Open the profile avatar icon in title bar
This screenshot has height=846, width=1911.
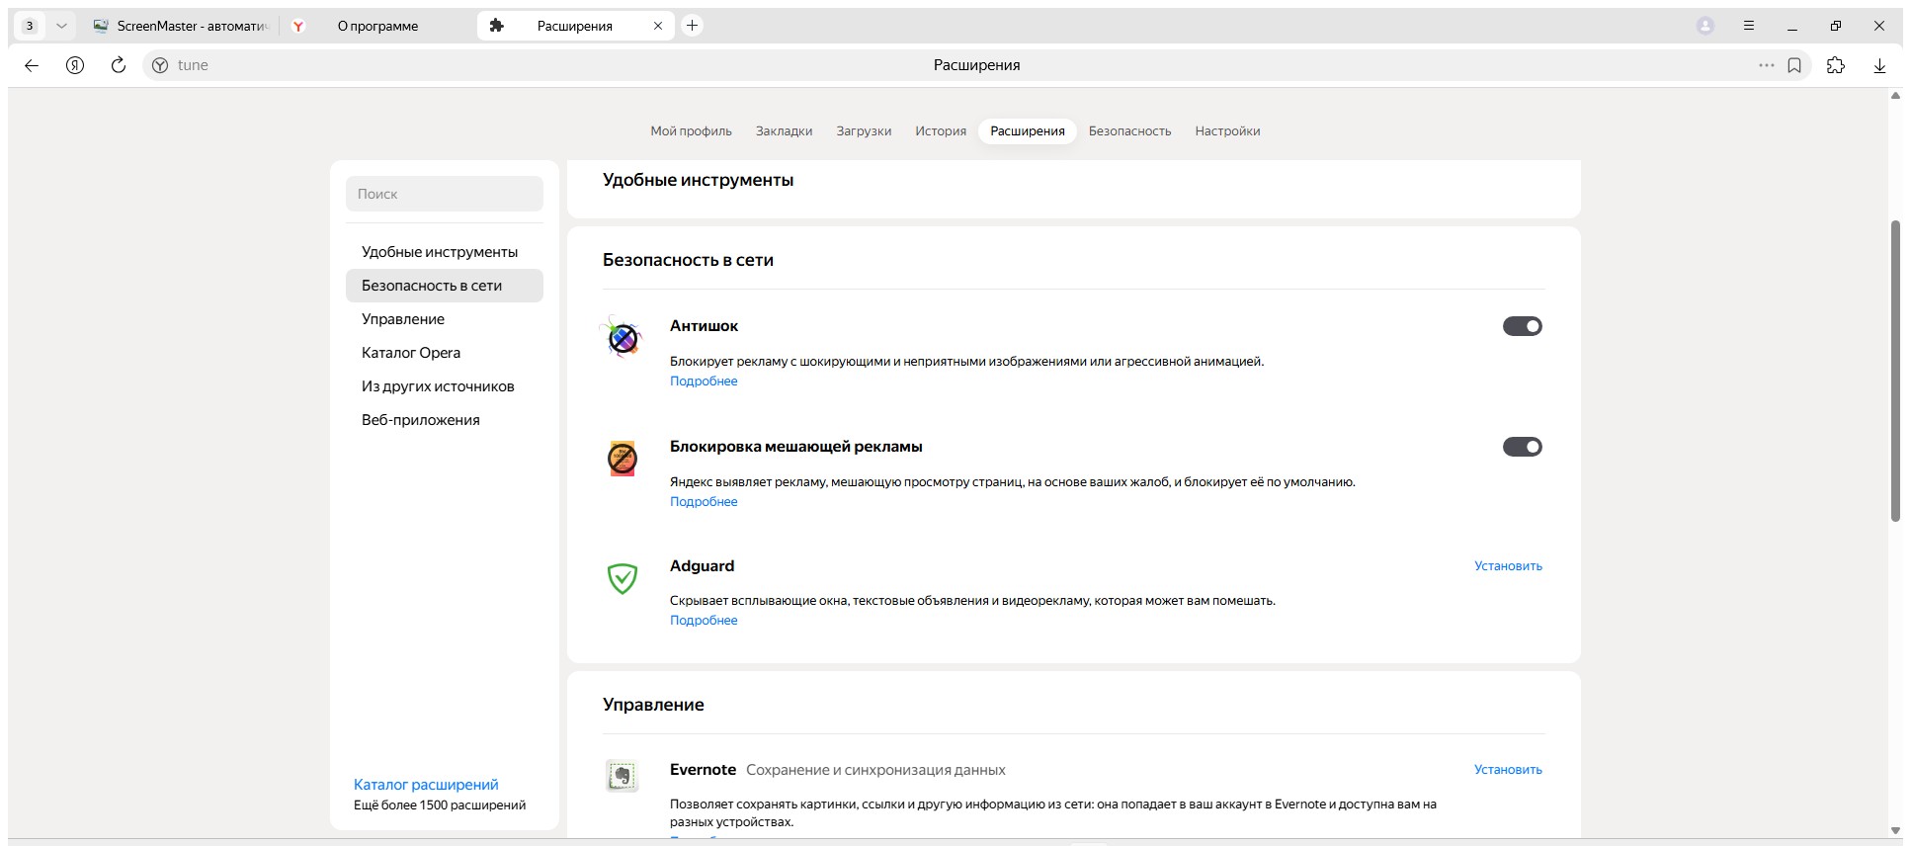click(x=1705, y=26)
